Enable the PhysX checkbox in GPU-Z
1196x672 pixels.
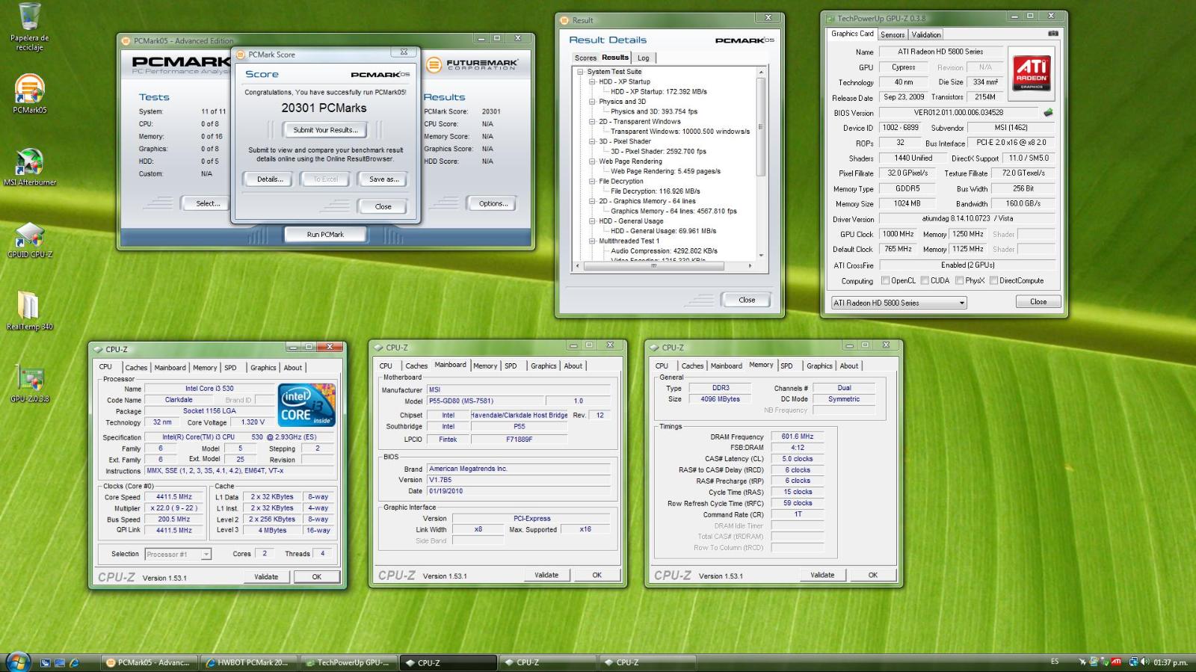(x=959, y=280)
